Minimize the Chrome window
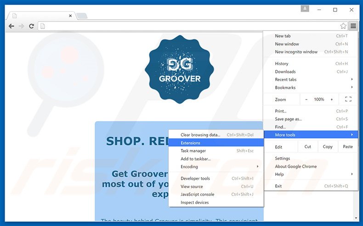363x226 pixels. (x=319, y=10)
